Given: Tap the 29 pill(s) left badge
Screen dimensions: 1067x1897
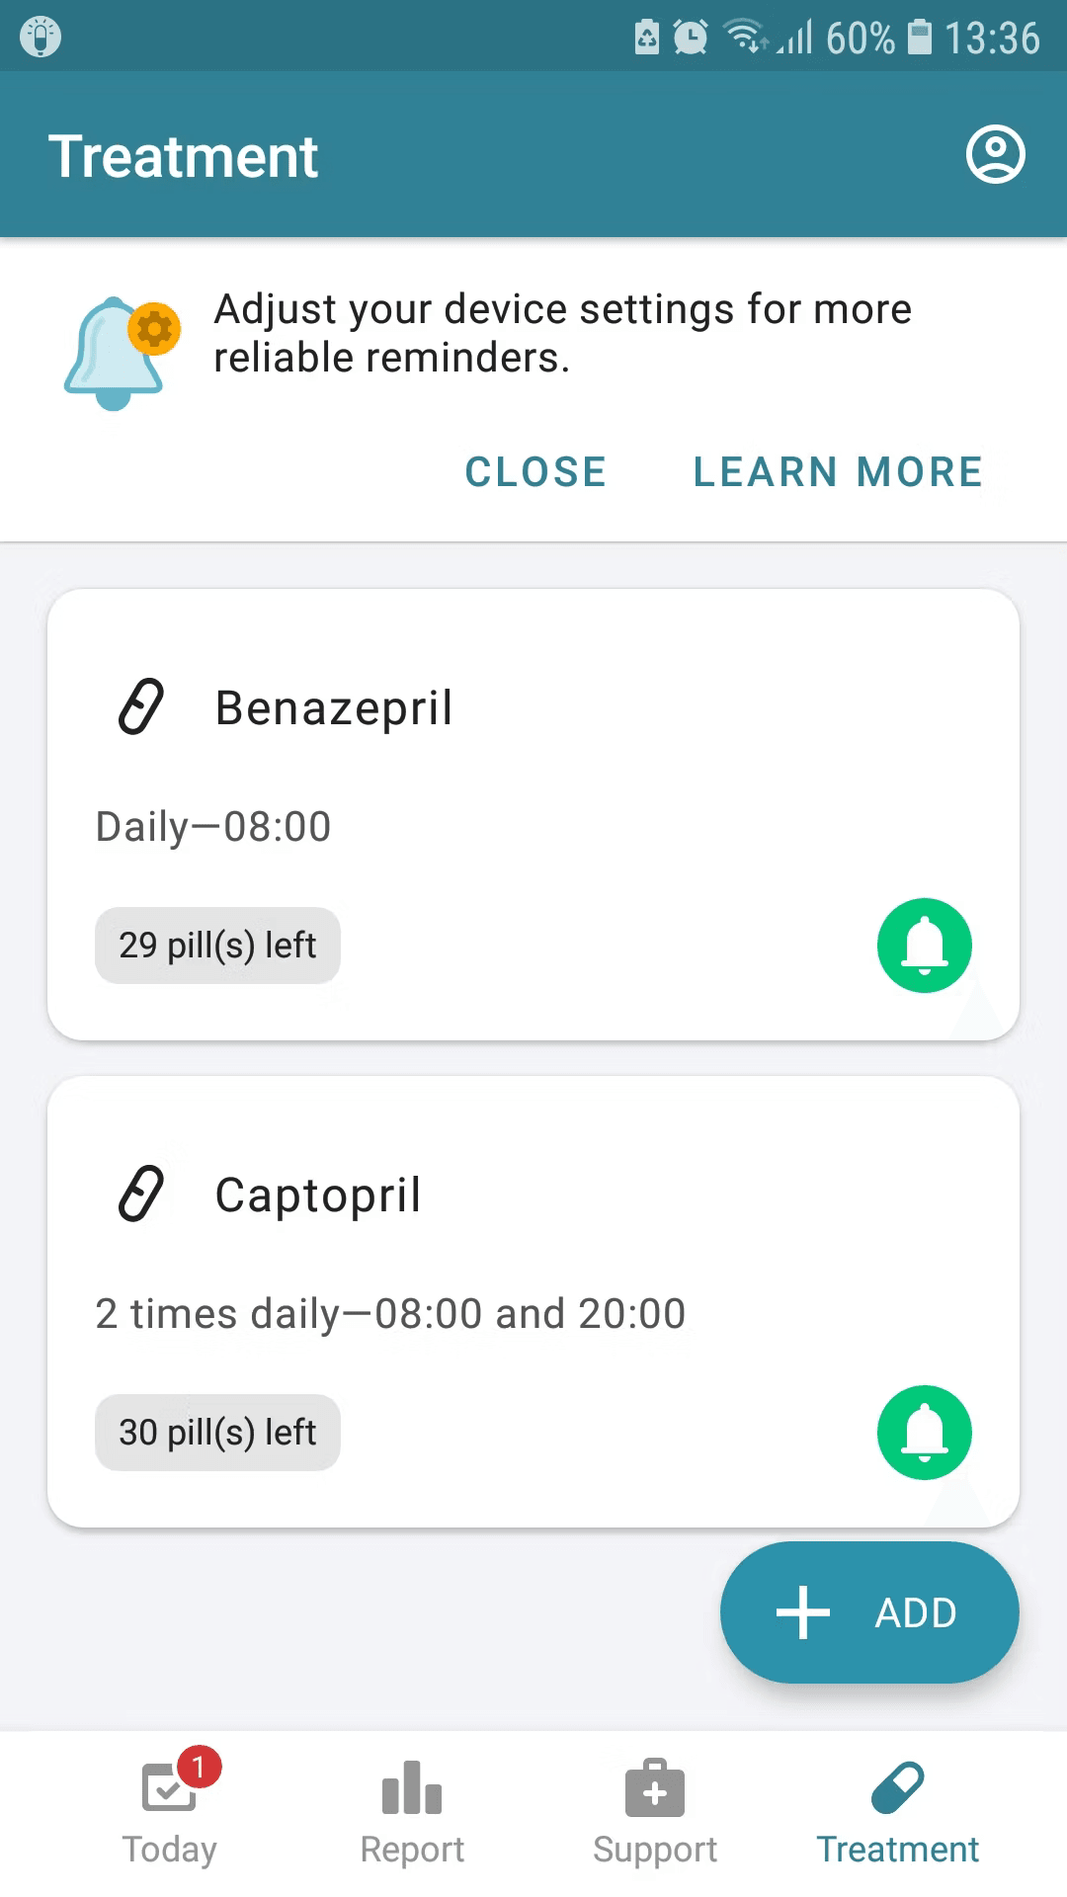Looking at the screenshot, I should (217, 946).
